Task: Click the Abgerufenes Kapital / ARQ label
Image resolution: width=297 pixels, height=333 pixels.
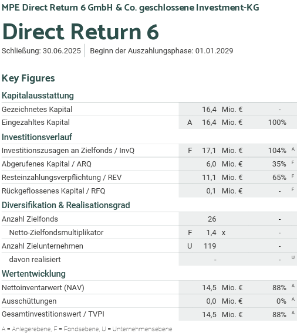Action: pos(46,164)
